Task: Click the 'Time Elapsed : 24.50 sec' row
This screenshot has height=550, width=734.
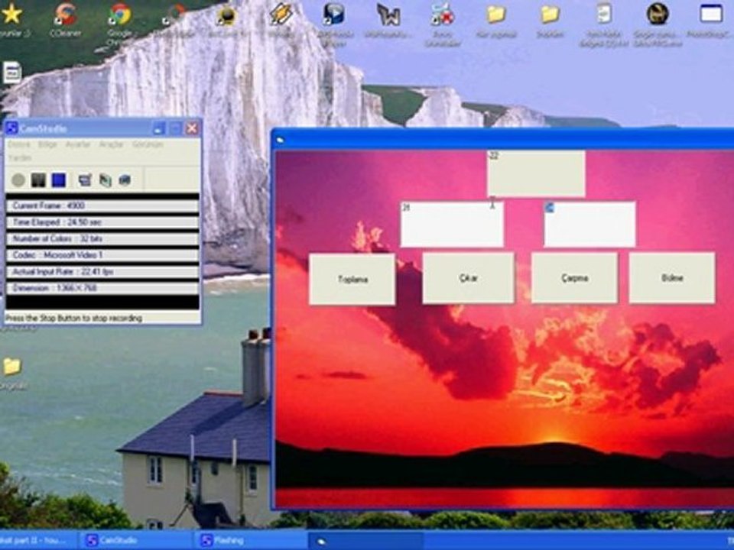Action: [102, 222]
